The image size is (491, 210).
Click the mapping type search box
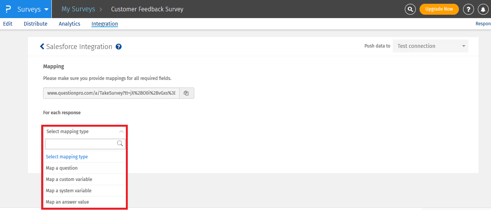point(85,144)
